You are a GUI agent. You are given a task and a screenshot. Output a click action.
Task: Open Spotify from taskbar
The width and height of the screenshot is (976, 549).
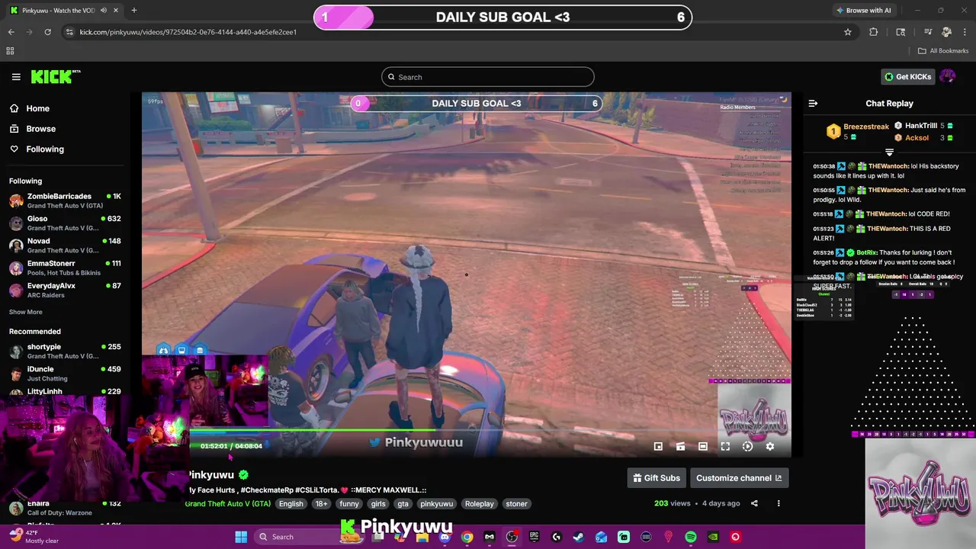(x=691, y=537)
